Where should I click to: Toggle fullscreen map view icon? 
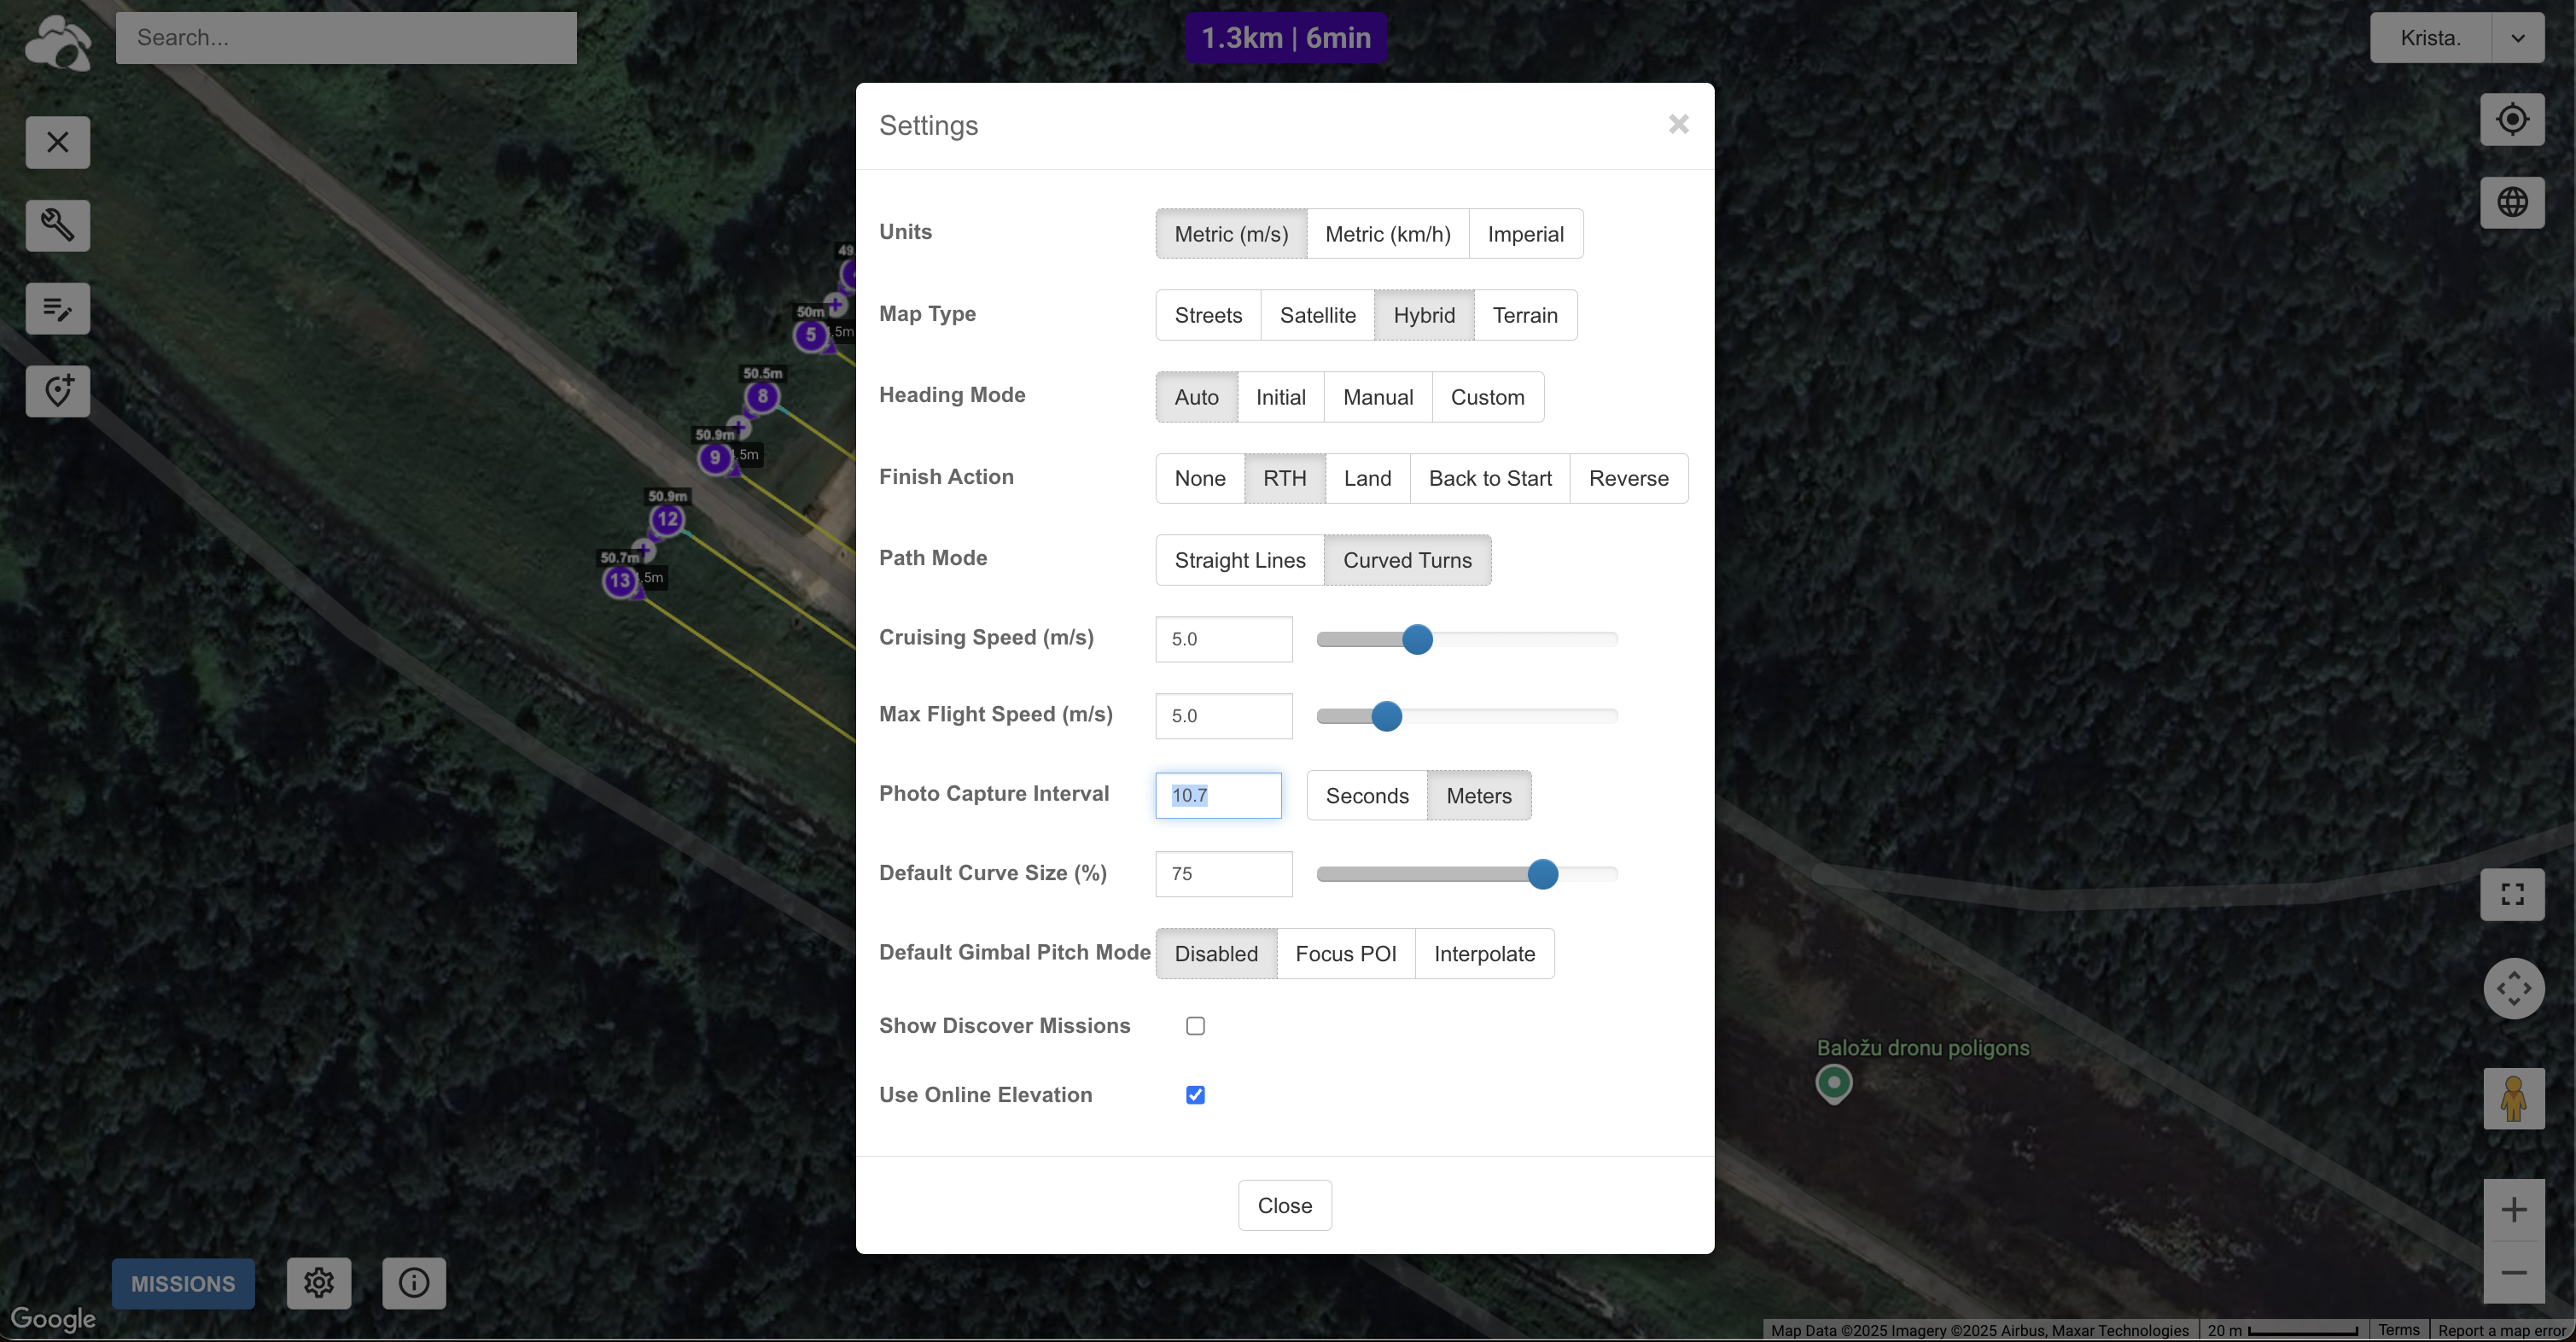[x=2511, y=893]
